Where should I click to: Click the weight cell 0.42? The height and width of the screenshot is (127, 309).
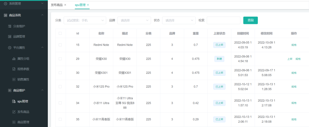(x=196, y=103)
